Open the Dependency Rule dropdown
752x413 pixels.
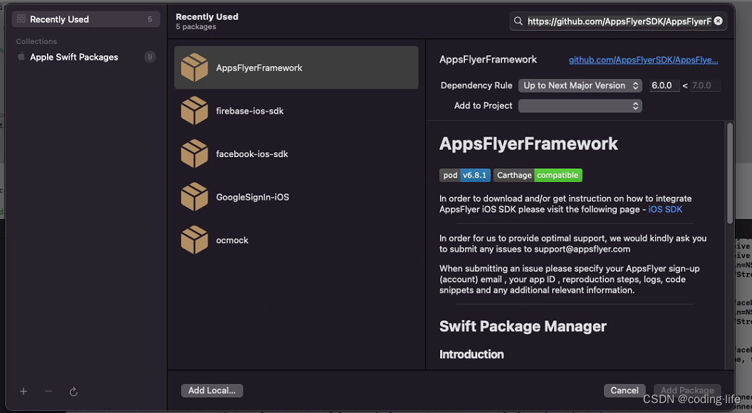click(x=580, y=86)
